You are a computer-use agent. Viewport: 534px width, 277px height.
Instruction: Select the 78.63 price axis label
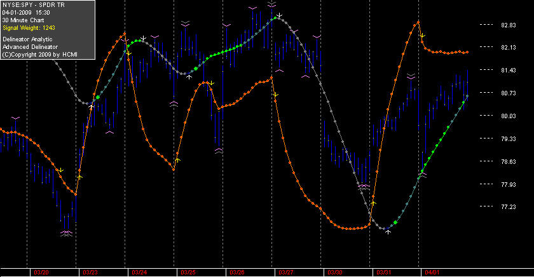[x=509, y=161]
